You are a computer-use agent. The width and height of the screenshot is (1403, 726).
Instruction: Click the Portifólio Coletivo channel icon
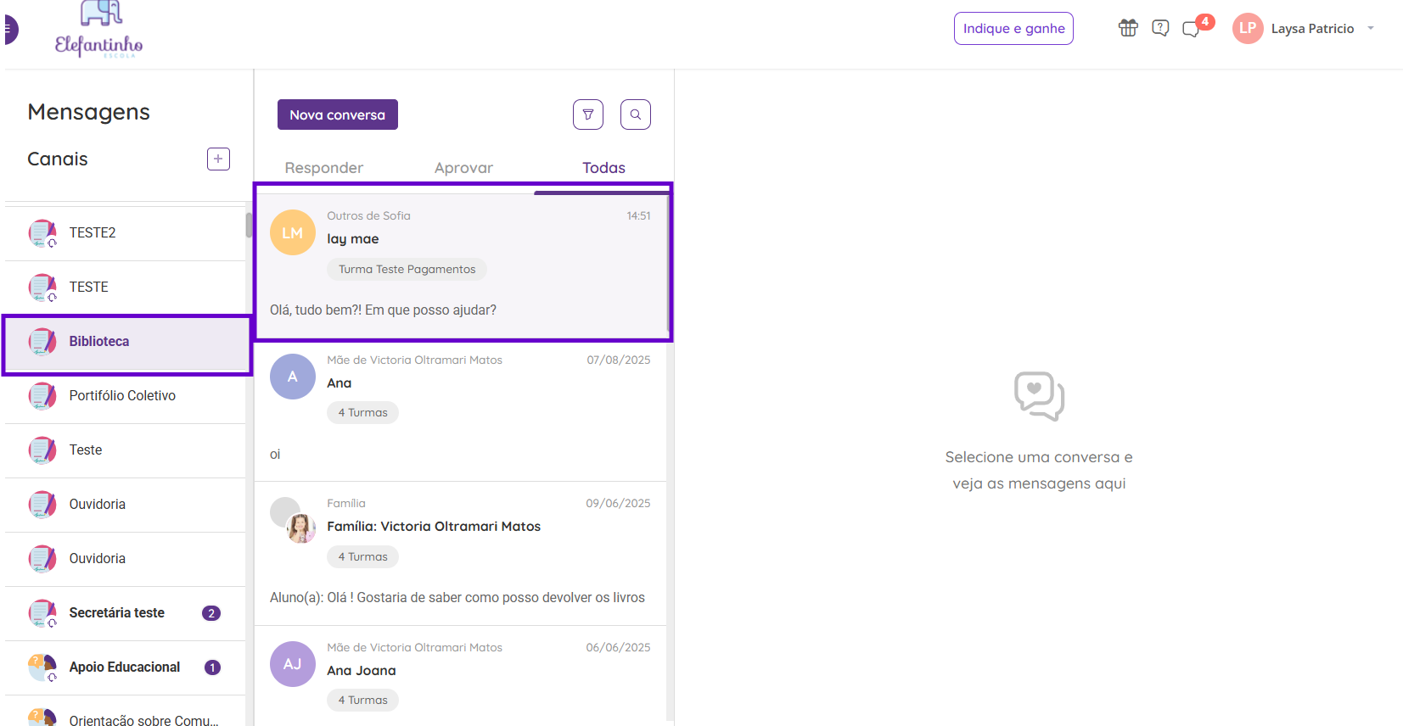click(42, 395)
